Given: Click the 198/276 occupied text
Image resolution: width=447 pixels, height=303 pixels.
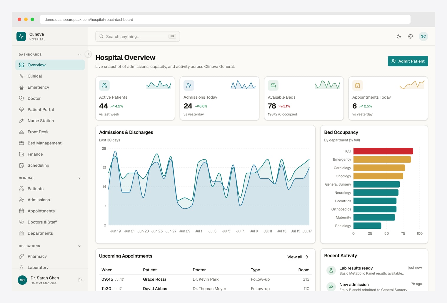Looking at the screenshot, I should 282,114.
